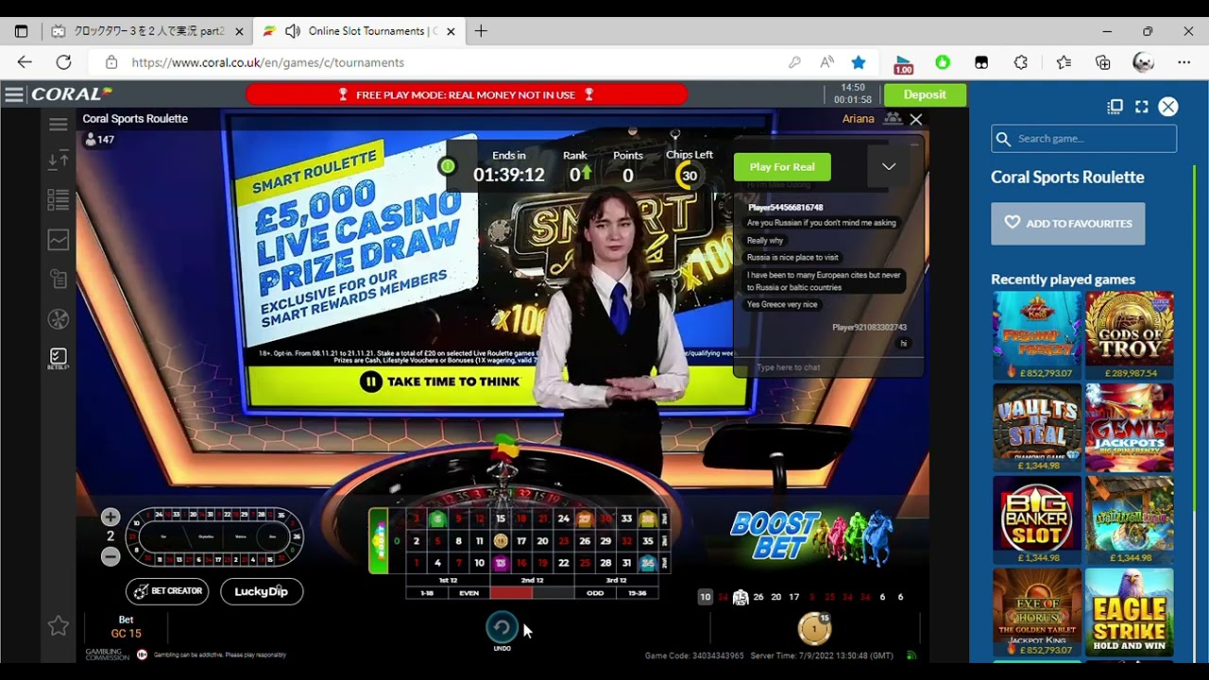
Task: Place a bet on red
Action: [x=511, y=593]
